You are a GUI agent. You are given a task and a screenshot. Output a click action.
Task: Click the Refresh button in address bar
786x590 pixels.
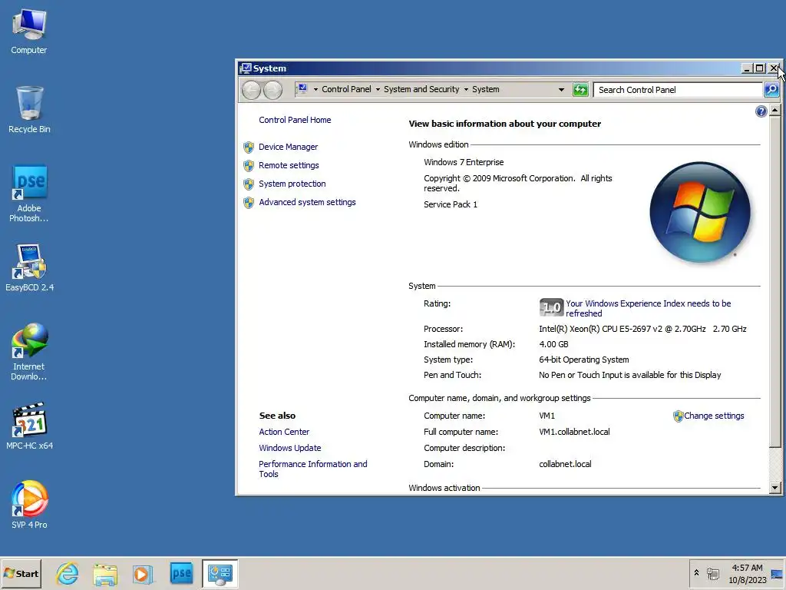tap(580, 90)
